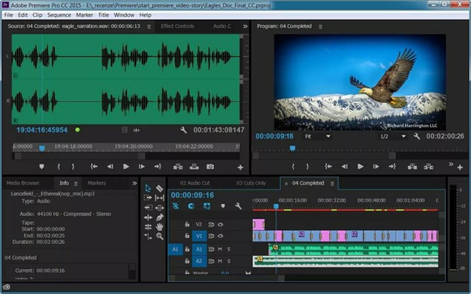Select the Zoom magnifier tool
This screenshot has width=471, height=294.
tap(160, 237)
